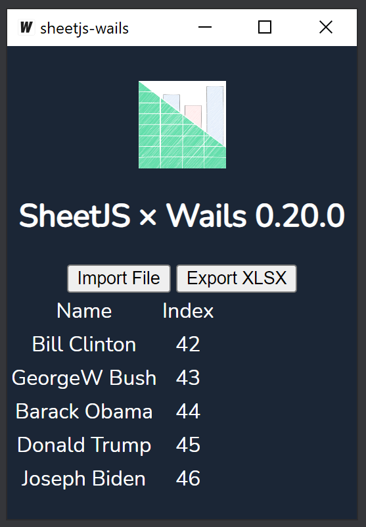Click the index value 43 cell
366x527 pixels.
[x=188, y=378]
